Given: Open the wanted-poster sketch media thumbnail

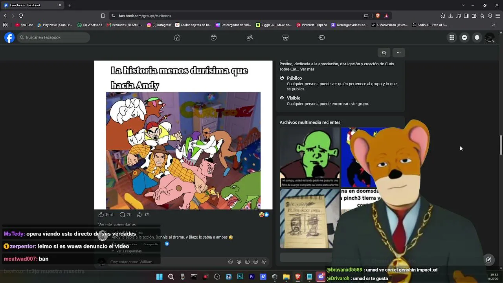Looking at the screenshot, I should 309,219.
